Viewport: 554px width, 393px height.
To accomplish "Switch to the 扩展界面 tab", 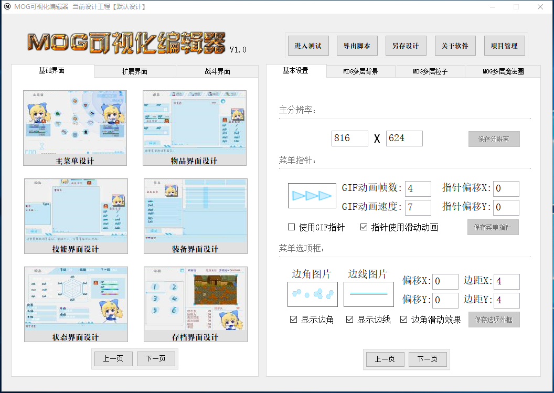I will pyautogui.click(x=135, y=71).
